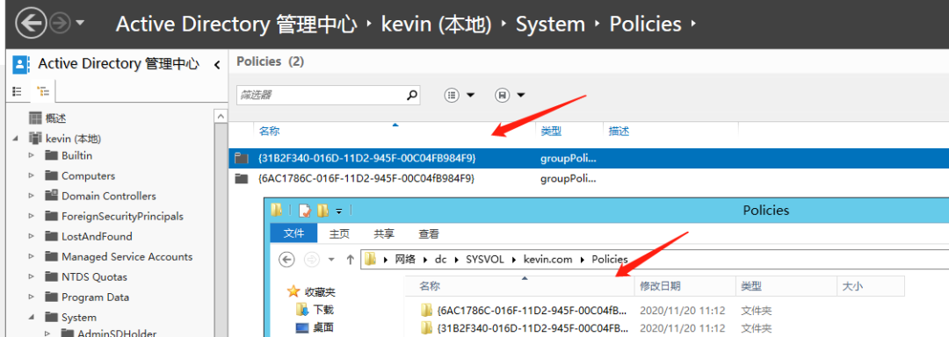Open the 文件 menu in the Explorer window
949x337 pixels.
pos(293,233)
